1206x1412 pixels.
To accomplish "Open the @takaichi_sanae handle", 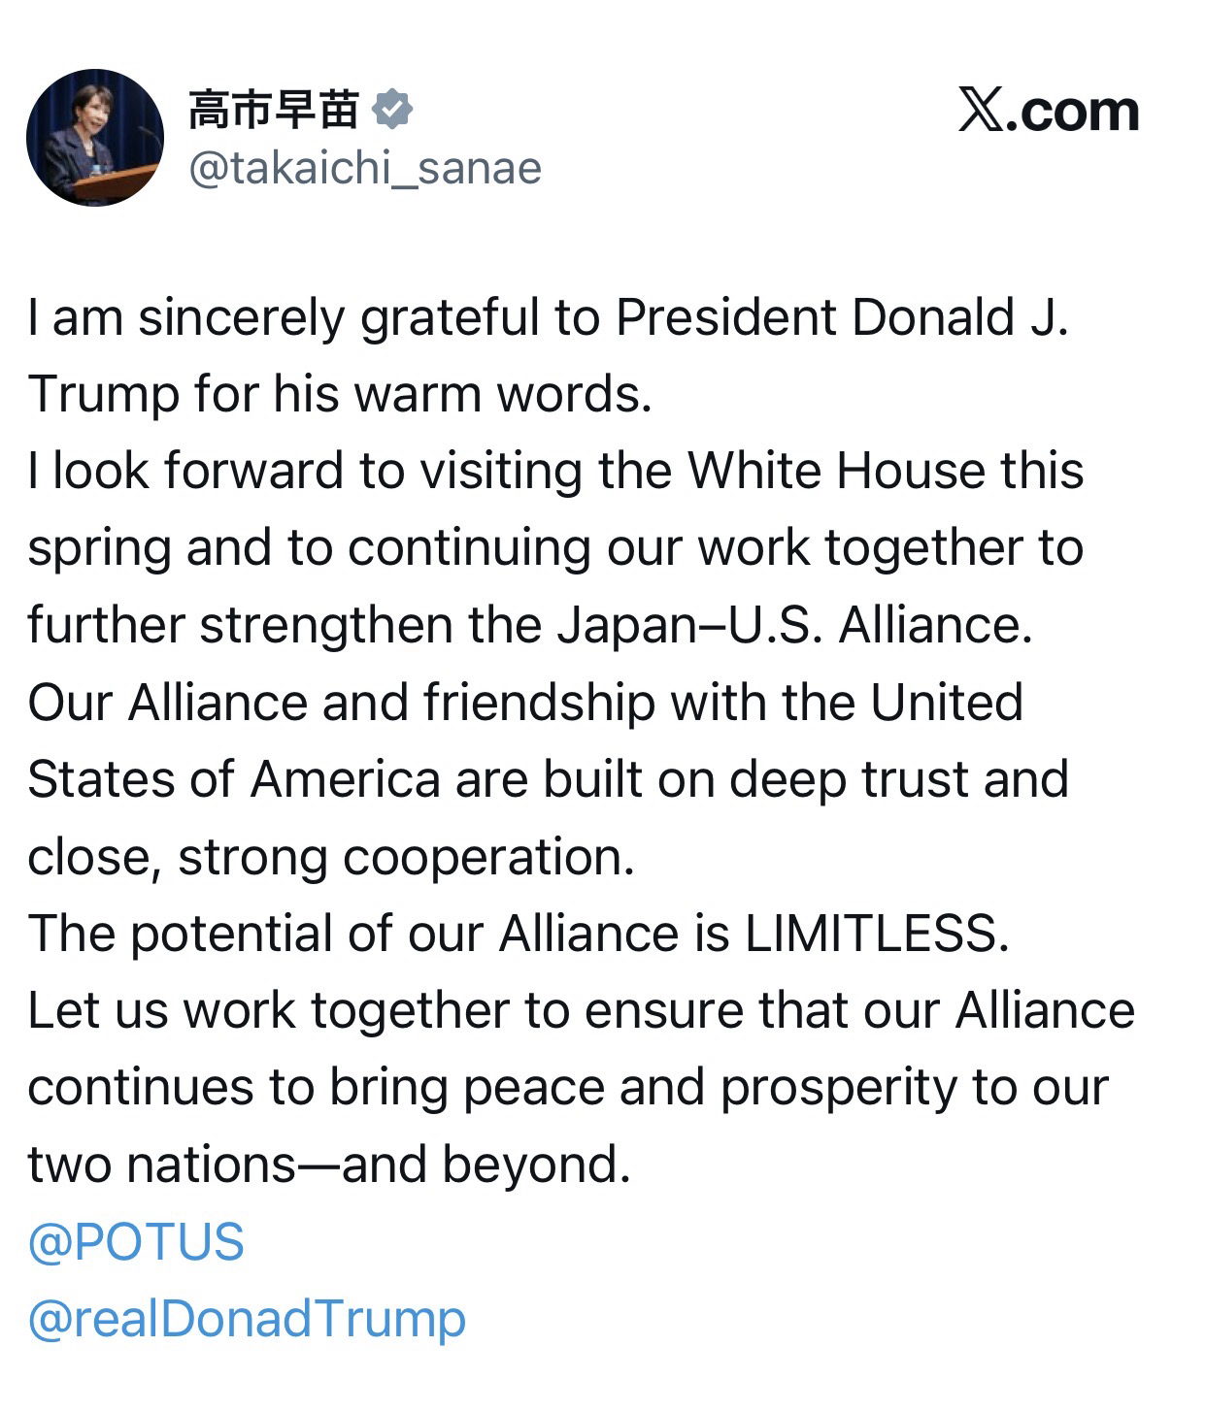I will click(x=364, y=168).
